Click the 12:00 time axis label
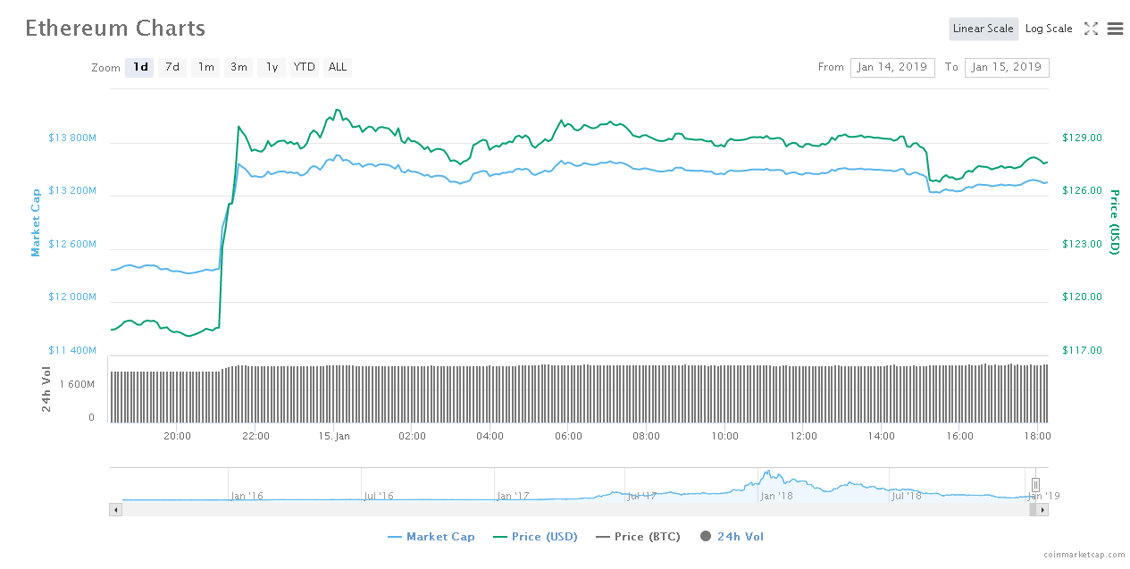 pos(804,436)
